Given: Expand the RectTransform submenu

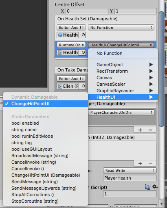Looking at the screenshot, I should pyautogui.click(x=123, y=71).
